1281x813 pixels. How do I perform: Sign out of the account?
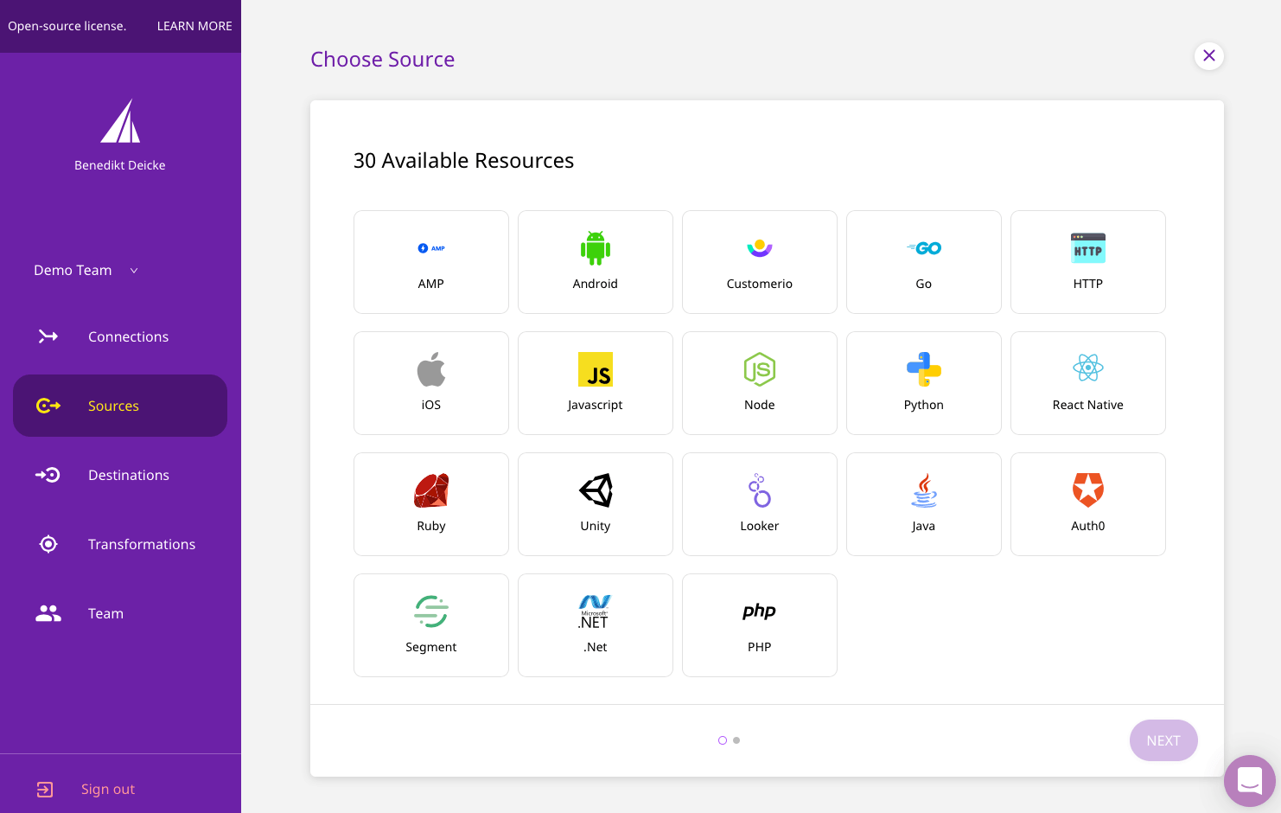[107, 789]
